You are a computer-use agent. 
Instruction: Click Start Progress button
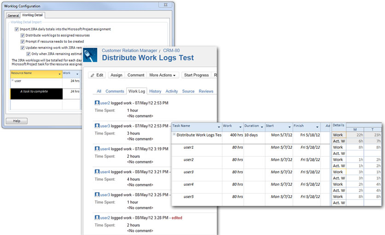(197, 75)
